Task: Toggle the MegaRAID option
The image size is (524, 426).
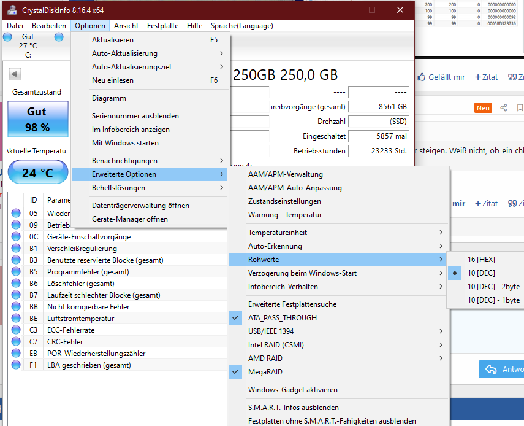Action: [338, 372]
